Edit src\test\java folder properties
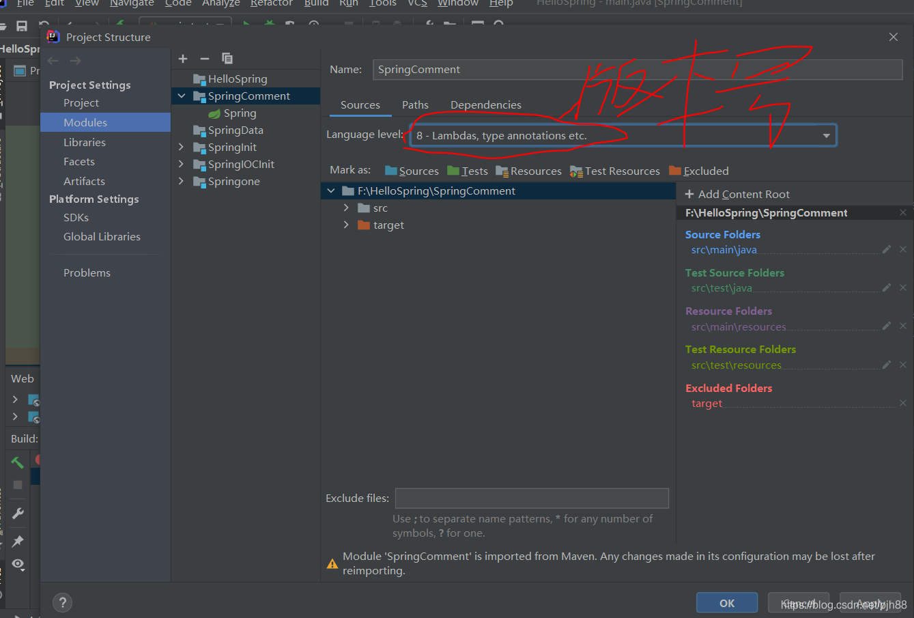 coord(887,288)
